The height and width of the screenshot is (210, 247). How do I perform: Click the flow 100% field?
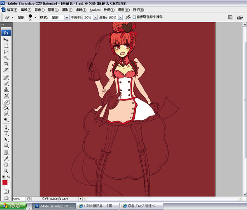(x=113, y=17)
